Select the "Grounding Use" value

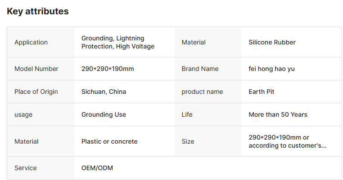(x=104, y=114)
